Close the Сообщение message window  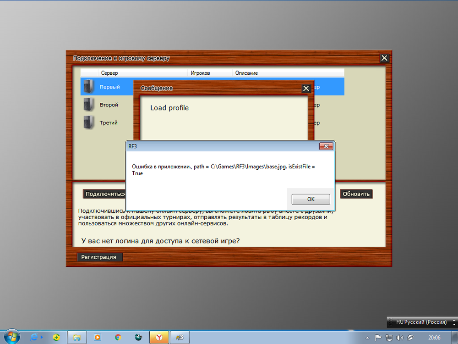[x=306, y=89]
